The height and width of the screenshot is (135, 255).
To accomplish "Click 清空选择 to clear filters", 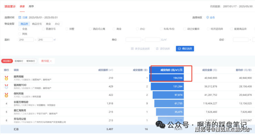I will [163, 49].
